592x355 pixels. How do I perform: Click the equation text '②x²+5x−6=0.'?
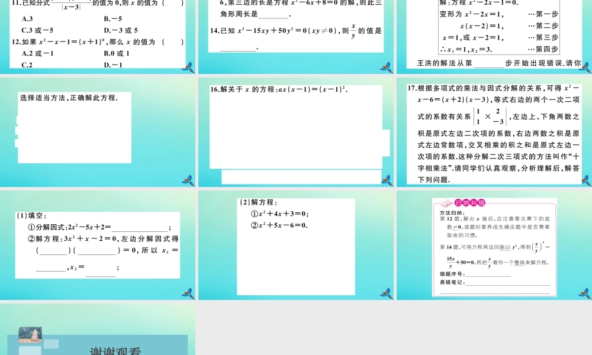click(279, 225)
